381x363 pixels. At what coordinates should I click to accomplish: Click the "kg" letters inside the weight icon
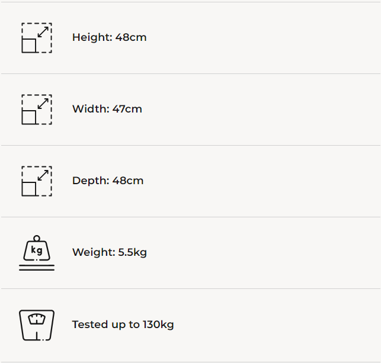[x=37, y=250]
